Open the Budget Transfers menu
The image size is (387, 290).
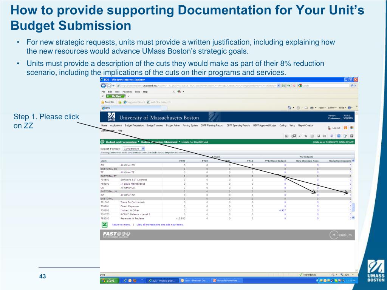coord(155,125)
